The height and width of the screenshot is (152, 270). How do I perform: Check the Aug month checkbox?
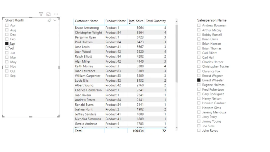7,30
